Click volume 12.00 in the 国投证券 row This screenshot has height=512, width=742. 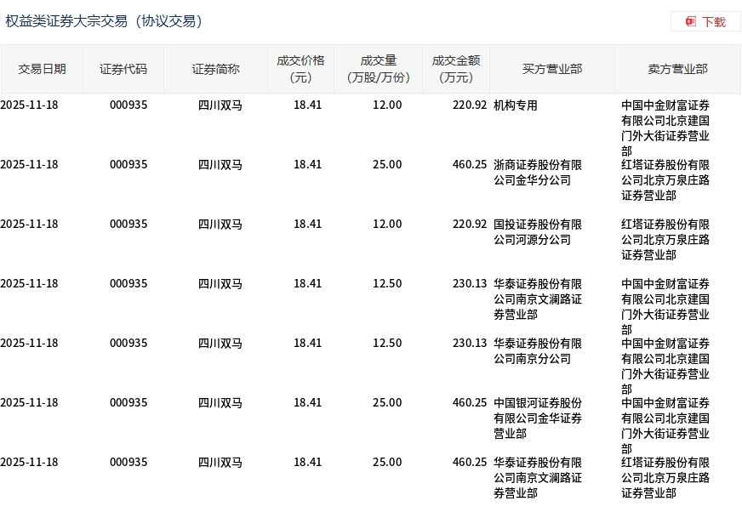click(387, 224)
